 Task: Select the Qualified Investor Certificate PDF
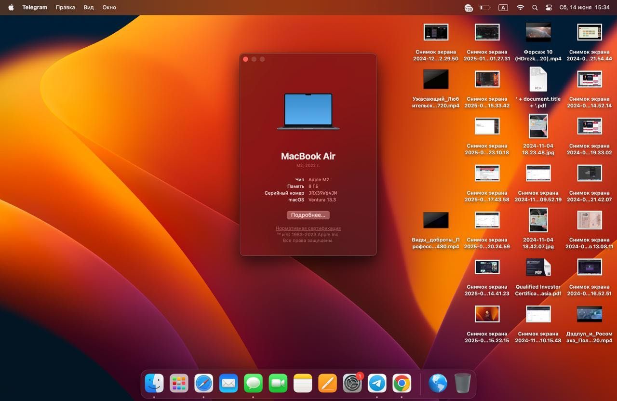538,277
